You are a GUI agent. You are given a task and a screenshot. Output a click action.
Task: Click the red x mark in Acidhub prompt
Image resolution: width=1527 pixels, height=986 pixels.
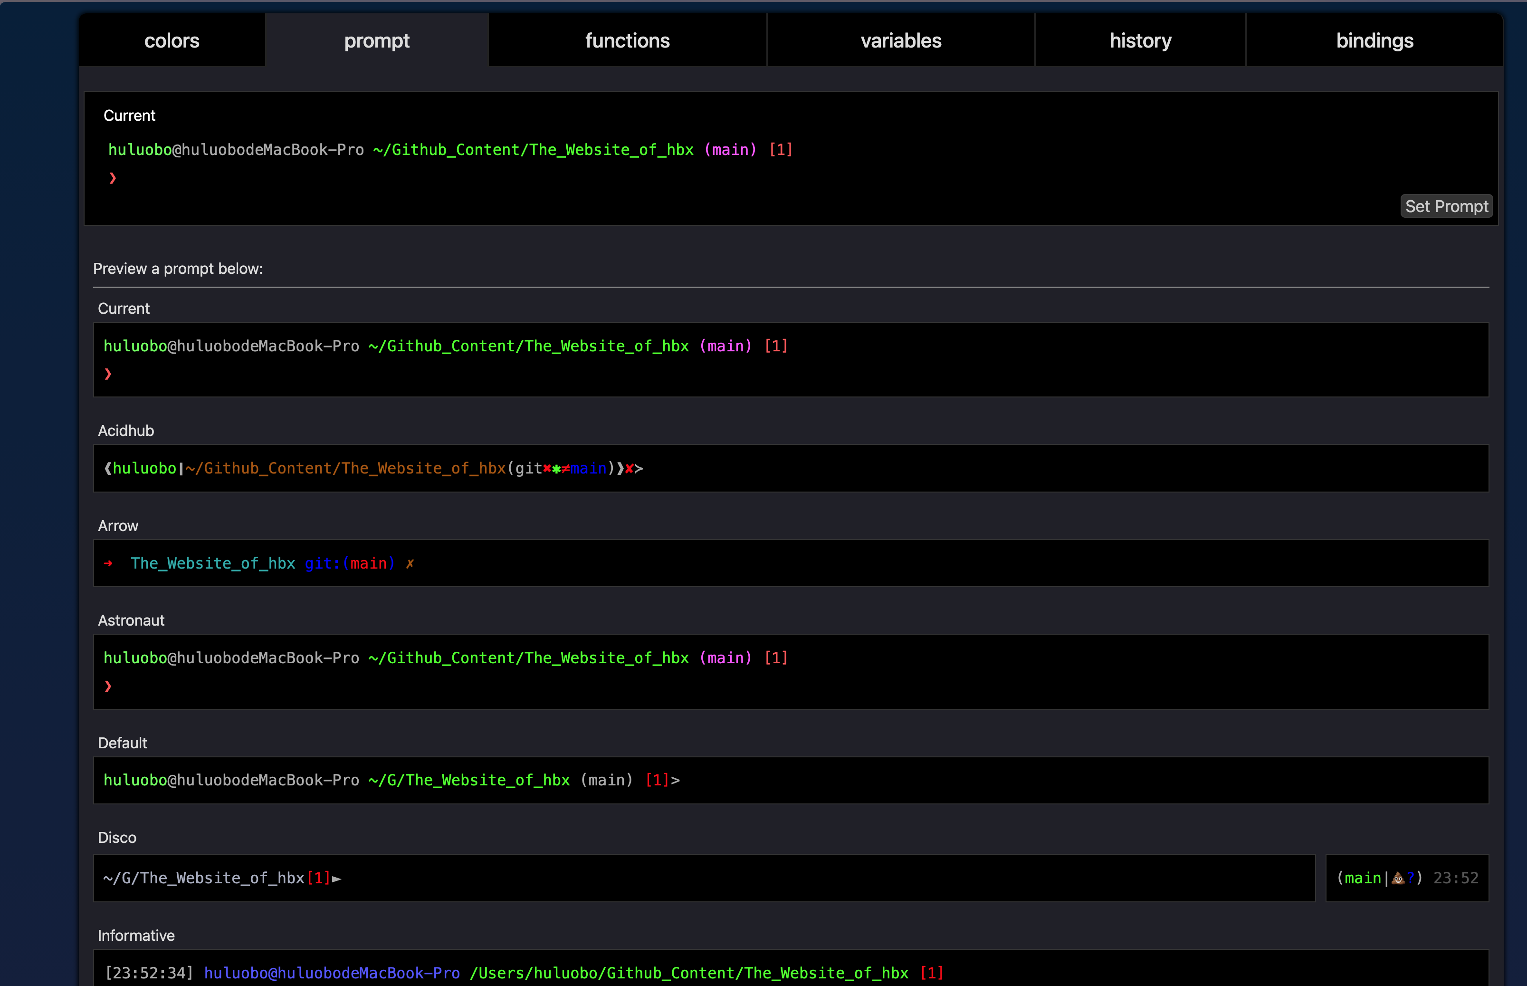coord(630,469)
